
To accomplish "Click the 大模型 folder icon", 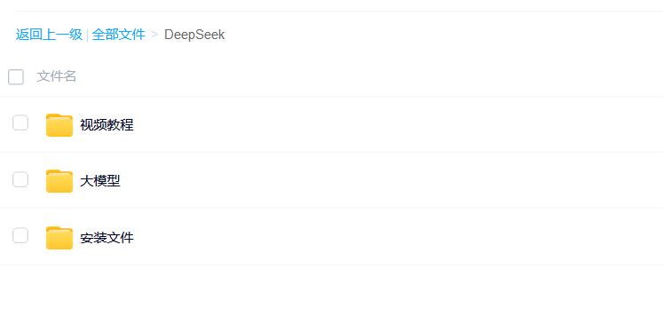I will [x=59, y=181].
